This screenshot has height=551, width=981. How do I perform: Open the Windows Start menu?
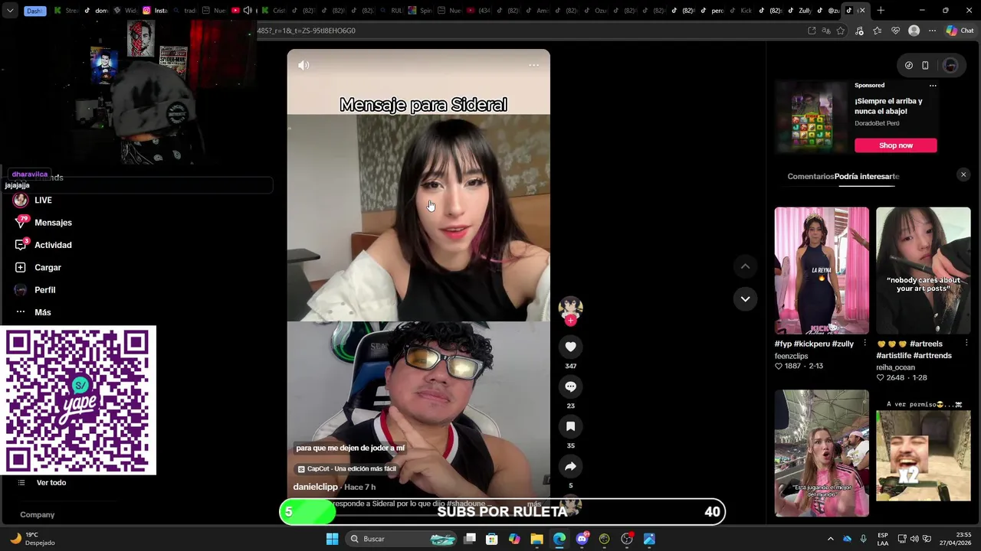pyautogui.click(x=332, y=539)
